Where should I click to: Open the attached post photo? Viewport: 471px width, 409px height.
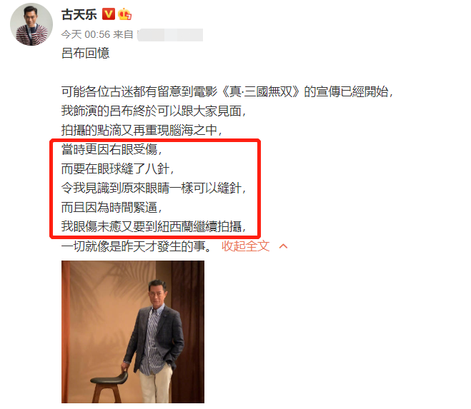tap(133, 332)
